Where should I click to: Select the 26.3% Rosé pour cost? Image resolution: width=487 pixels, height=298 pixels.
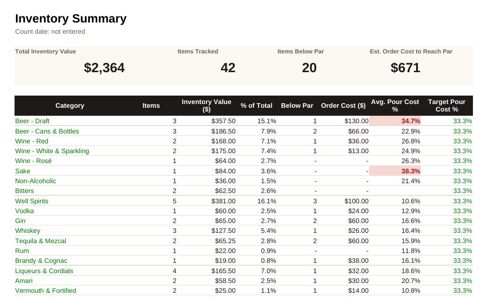[x=411, y=161]
